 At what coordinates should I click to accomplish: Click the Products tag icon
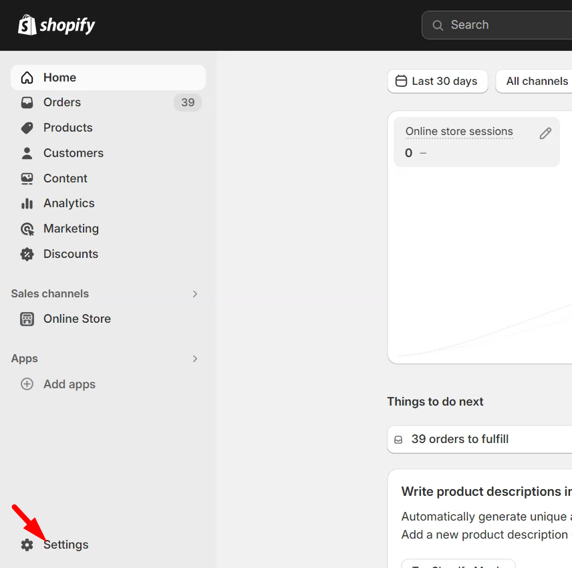pos(27,128)
